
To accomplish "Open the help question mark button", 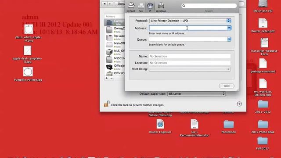I will click(239, 104).
